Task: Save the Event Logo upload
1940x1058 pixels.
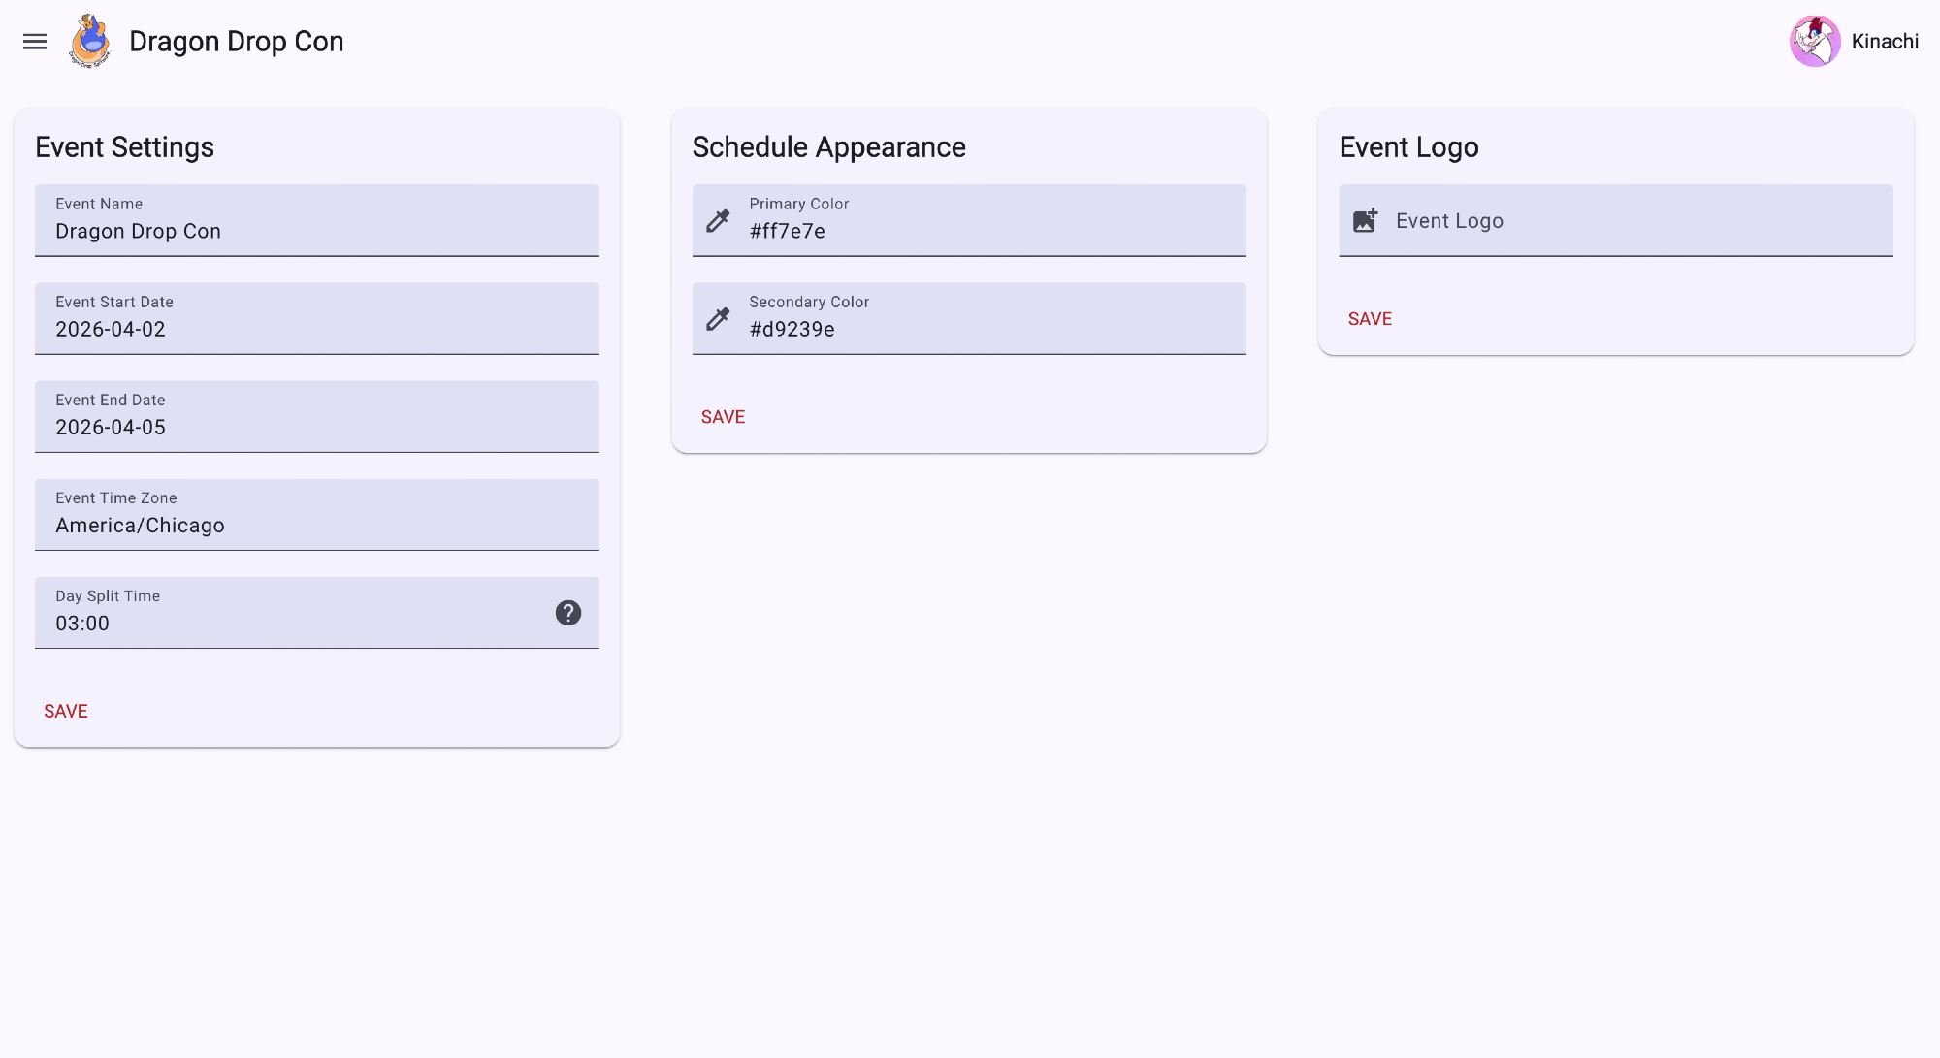Action: tap(1370, 319)
